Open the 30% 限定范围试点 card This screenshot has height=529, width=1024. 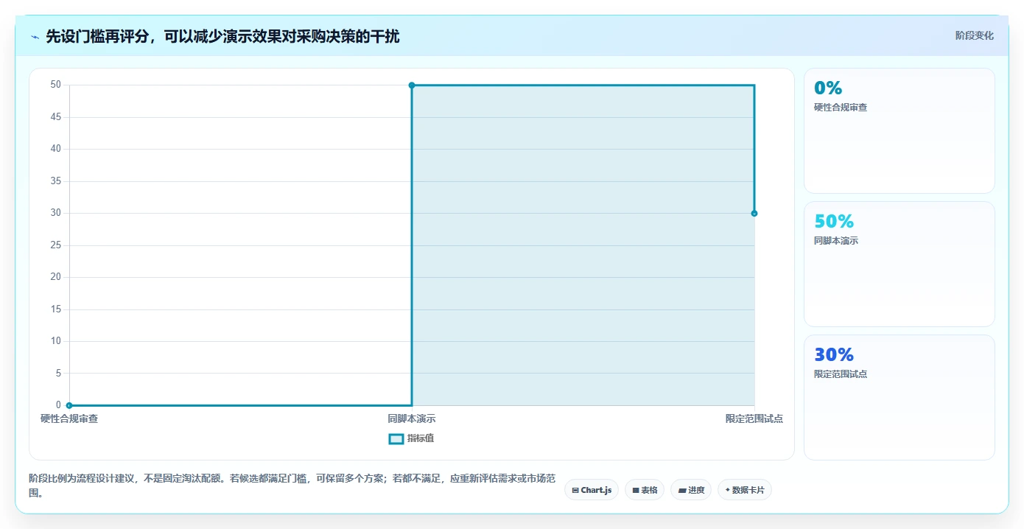click(899, 398)
